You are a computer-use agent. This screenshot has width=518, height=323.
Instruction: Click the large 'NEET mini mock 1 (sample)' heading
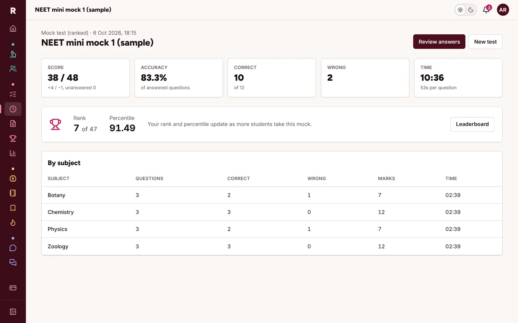point(98,42)
